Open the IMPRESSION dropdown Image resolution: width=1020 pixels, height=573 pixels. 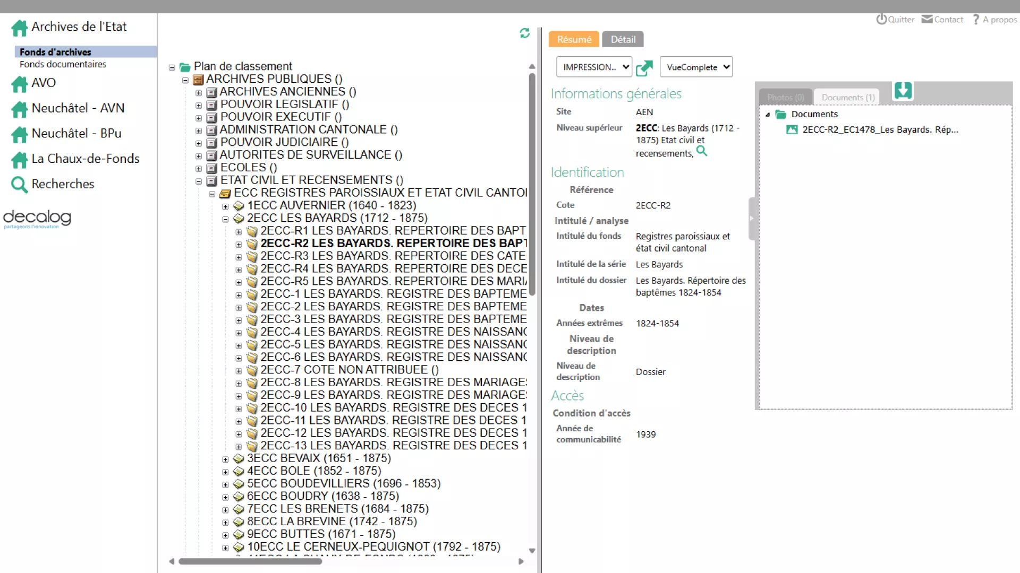point(593,67)
